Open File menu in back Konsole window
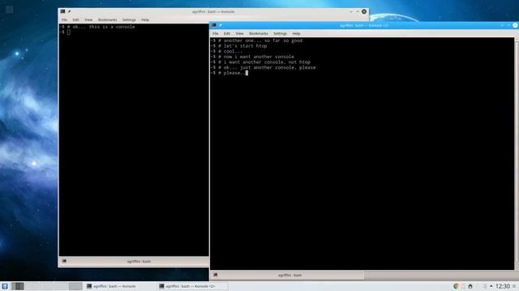 [x=64, y=19]
